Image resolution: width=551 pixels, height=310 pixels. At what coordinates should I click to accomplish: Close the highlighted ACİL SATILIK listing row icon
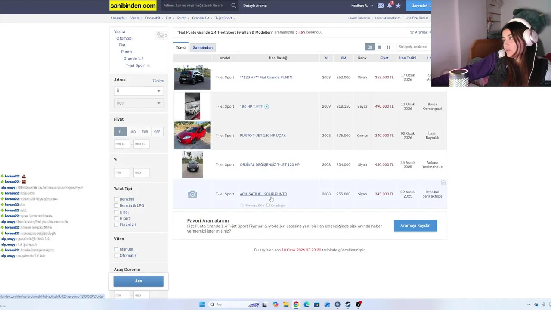[x=443, y=183]
